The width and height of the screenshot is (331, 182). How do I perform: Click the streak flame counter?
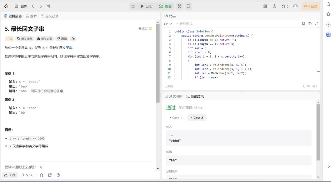coord(285,6)
